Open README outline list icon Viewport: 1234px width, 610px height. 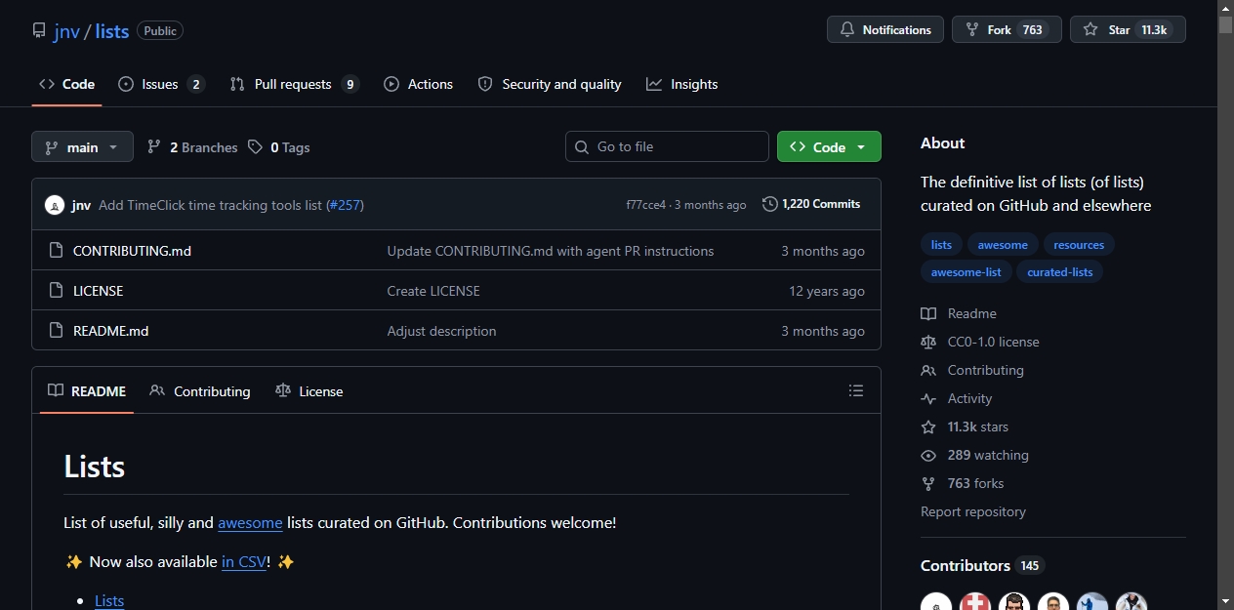click(856, 390)
